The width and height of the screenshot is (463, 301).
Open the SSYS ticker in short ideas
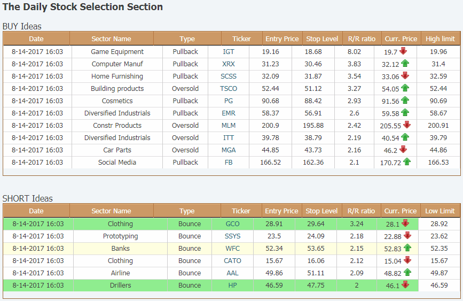(233, 236)
